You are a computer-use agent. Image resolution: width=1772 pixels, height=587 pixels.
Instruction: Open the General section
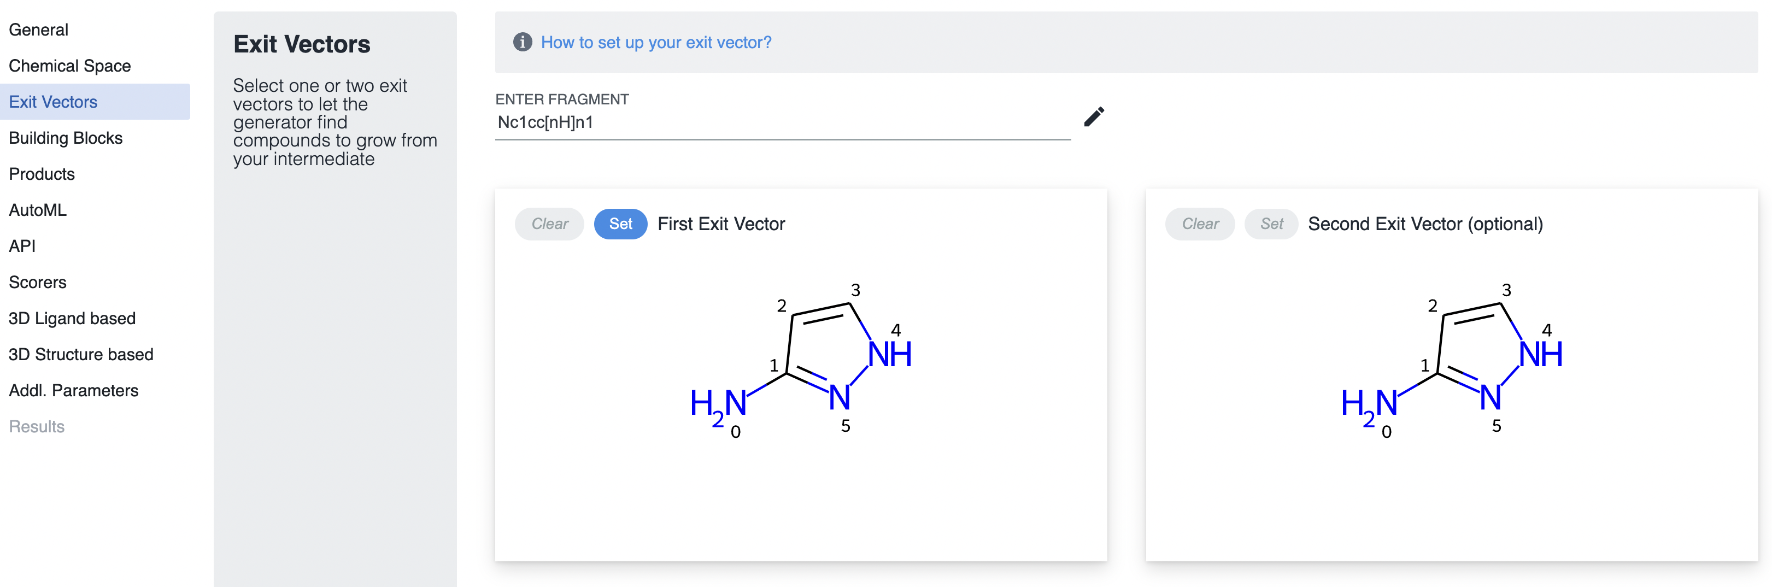click(38, 30)
